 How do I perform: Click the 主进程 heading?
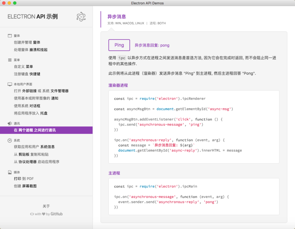coord(114,173)
